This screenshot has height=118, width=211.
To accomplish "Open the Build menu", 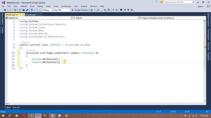I will [32, 6].
